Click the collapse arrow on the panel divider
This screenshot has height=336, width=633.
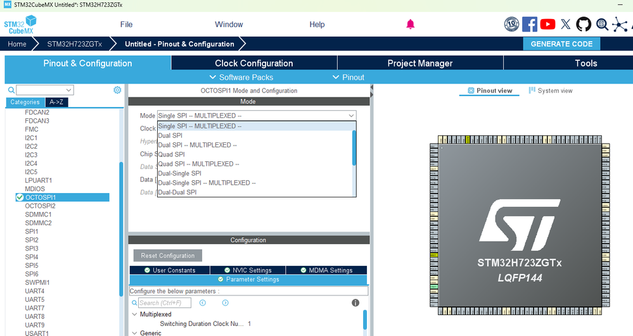pyautogui.click(x=371, y=88)
